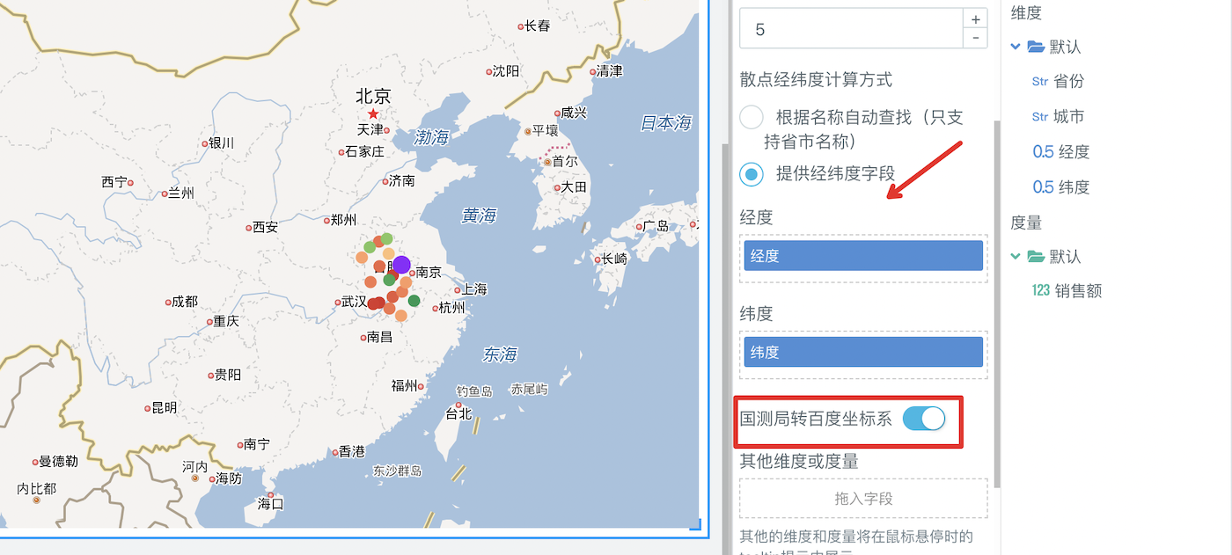This screenshot has width=1232, height=555.
Task: Click the 昆明 city label on map
Action: coord(165,408)
